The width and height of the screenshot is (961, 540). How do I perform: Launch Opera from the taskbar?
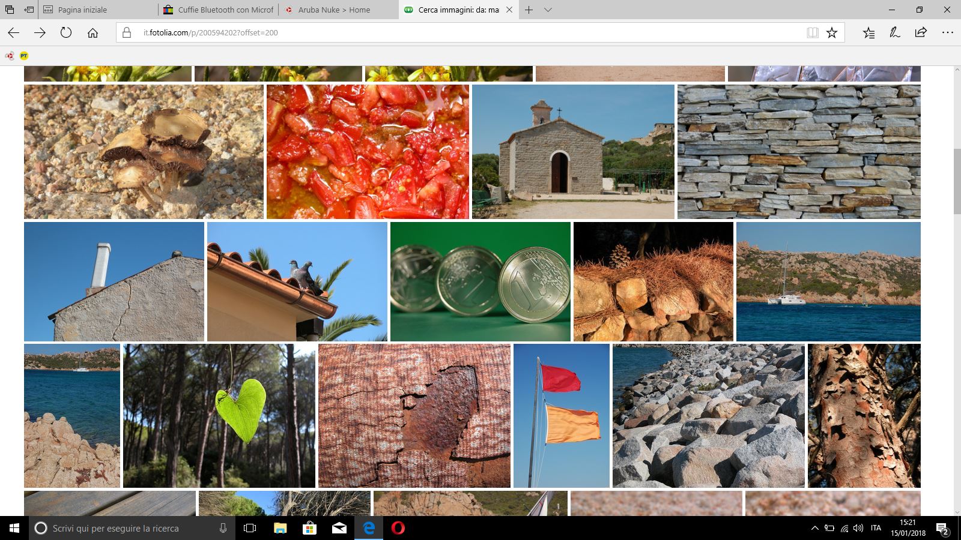pyautogui.click(x=398, y=528)
